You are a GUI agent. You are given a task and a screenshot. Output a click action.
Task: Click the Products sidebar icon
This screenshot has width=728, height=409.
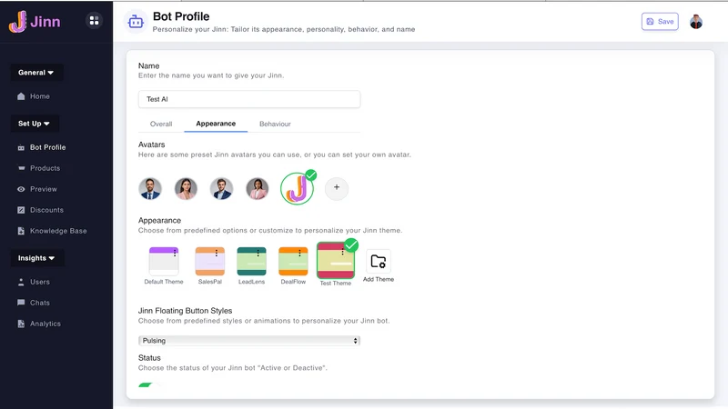[21, 168]
